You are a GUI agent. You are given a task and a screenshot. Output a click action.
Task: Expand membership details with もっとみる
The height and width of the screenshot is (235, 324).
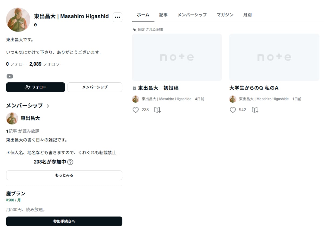(x=64, y=175)
